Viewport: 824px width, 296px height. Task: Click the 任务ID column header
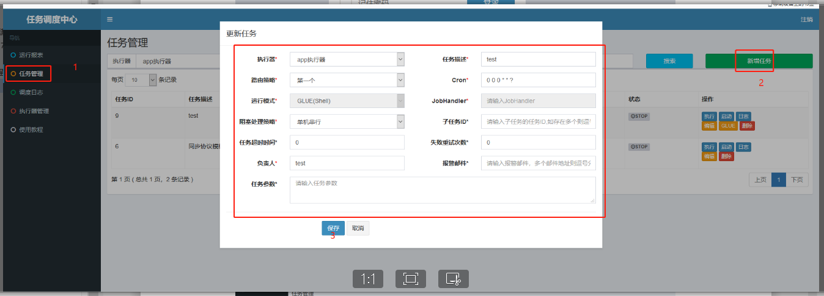(x=124, y=99)
